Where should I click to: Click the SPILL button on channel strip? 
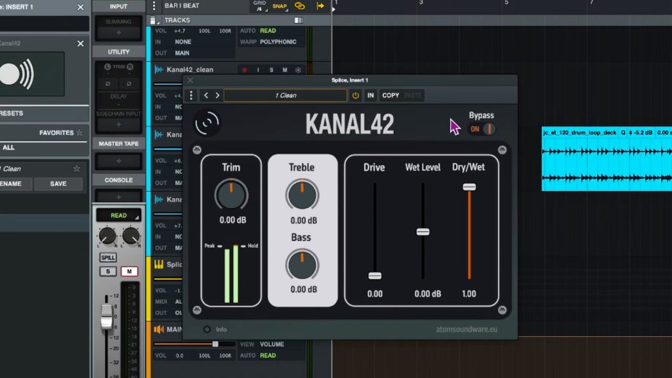click(x=108, y=257)
